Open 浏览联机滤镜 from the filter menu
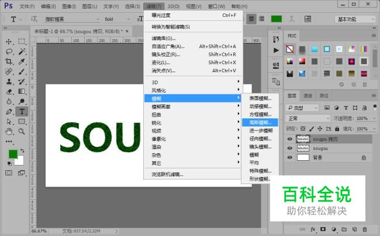Screen dimensions: 380x236 167,174
